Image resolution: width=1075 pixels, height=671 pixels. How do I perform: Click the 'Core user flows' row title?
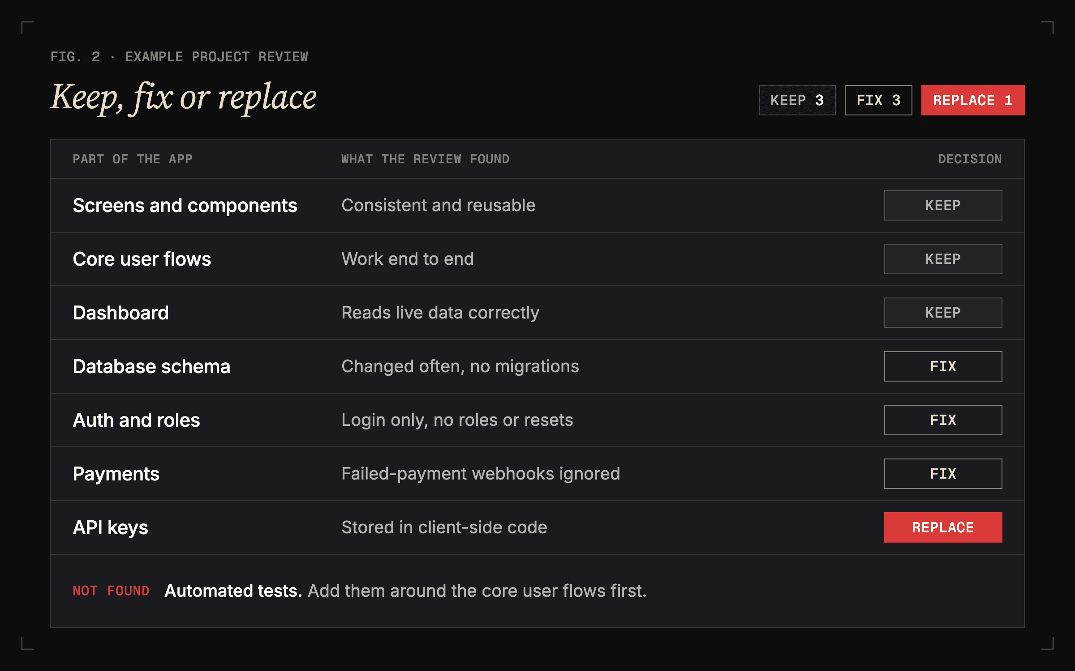point(142,259)
